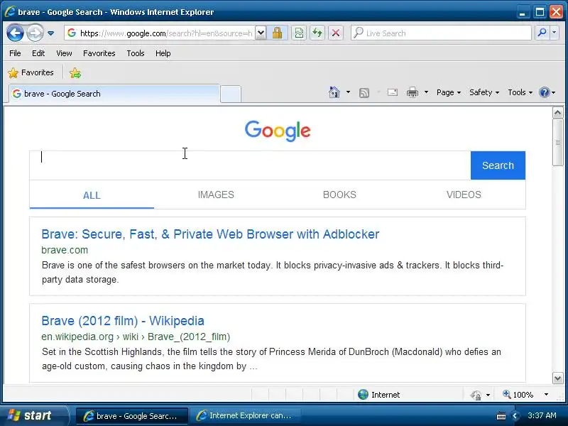The height and width of the screenshot is (426, 568).
Task: Open Brave (2012 film) - Wikipedia link
Action: (x=123, y=321)
